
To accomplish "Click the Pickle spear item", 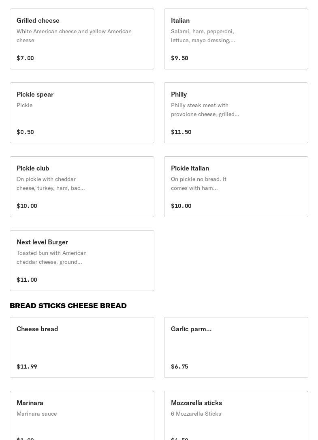I will click(x=82, y=113).
